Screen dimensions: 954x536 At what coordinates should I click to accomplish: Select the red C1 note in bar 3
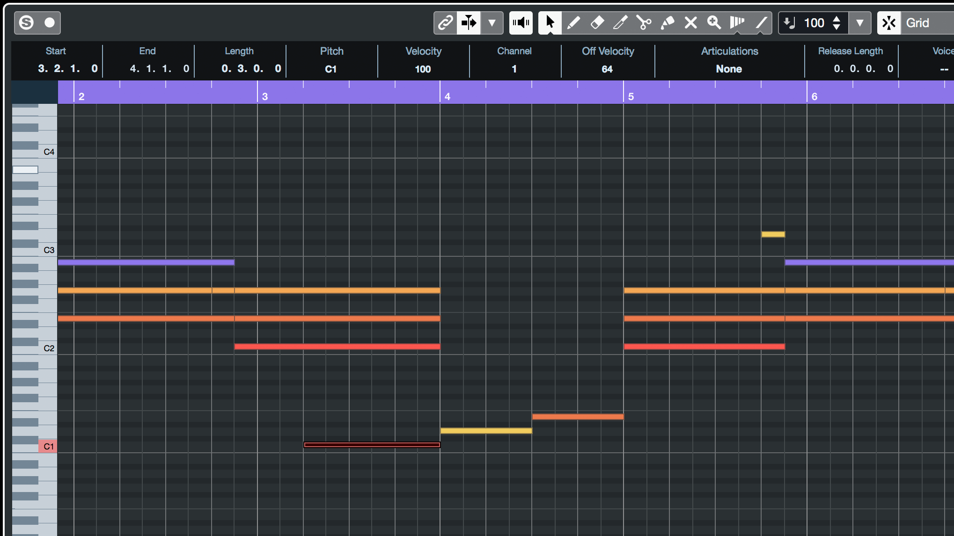(x=372, y=445)
